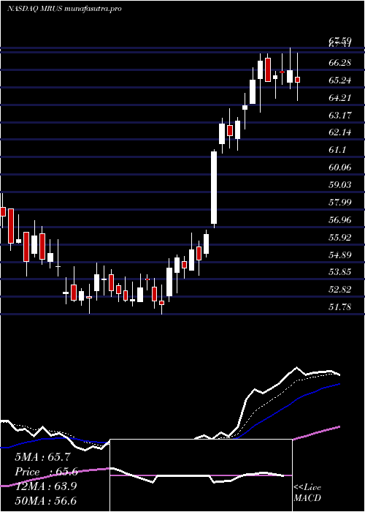
Task: Click the 60.06 price axis label
Action: click(340, 167)
